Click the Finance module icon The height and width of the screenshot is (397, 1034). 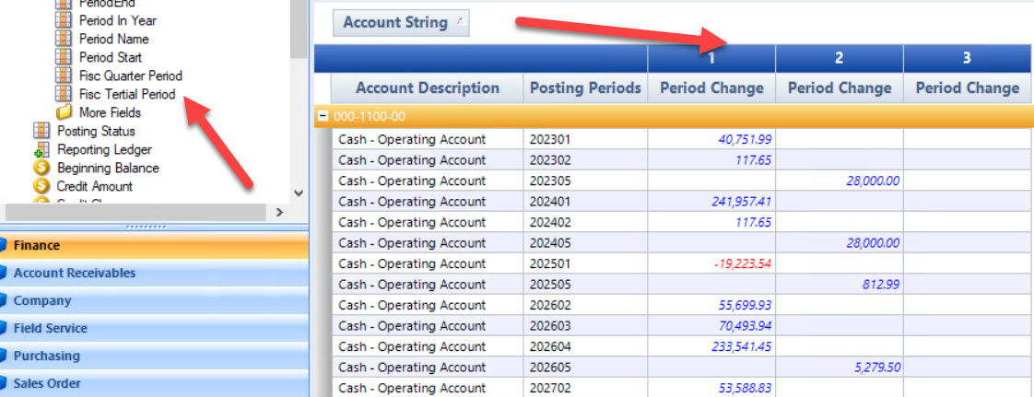tap(4, 245)
